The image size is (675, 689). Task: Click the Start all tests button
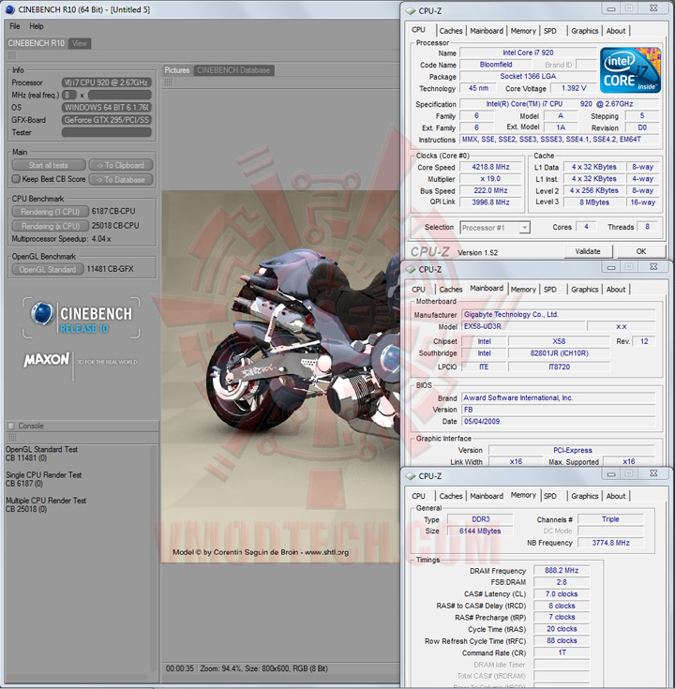tap(49, 165)
